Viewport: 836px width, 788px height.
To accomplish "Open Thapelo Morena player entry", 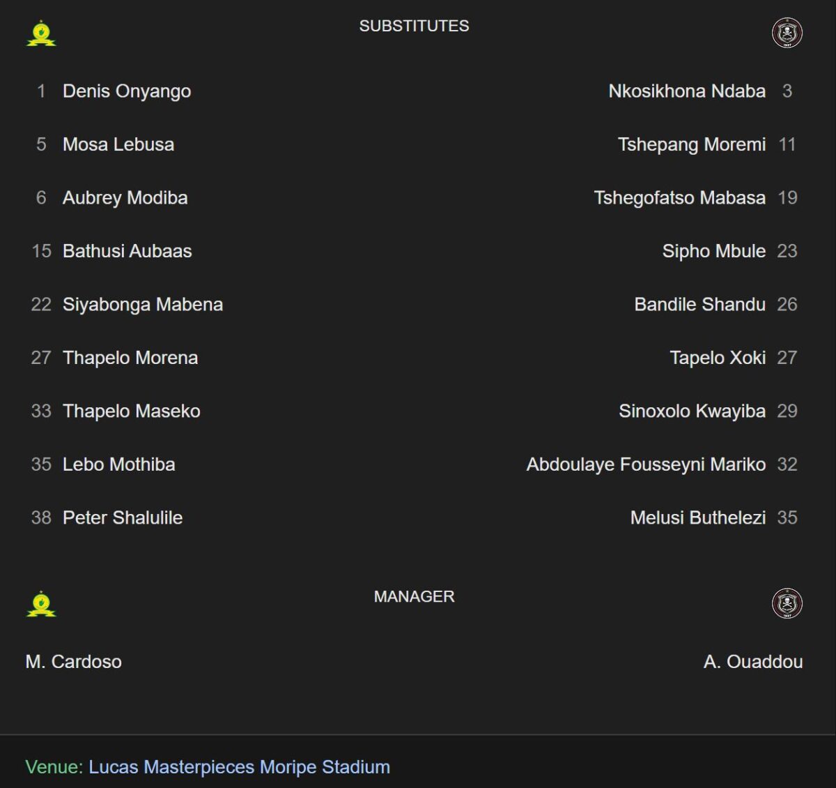I will 130,358.
